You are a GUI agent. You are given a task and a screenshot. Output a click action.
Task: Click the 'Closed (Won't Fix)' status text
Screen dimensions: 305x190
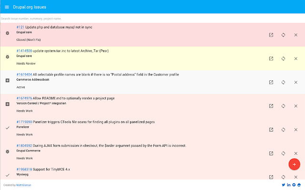coord(29,40)
